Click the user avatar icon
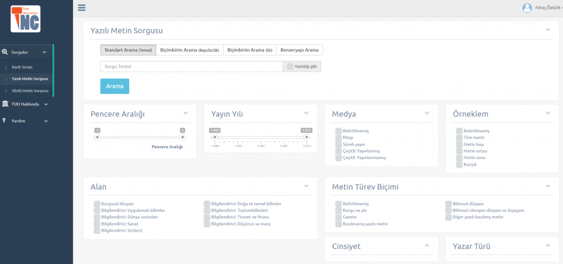Image resolution: width=563 pixels, height=264 pixels. 527,8
